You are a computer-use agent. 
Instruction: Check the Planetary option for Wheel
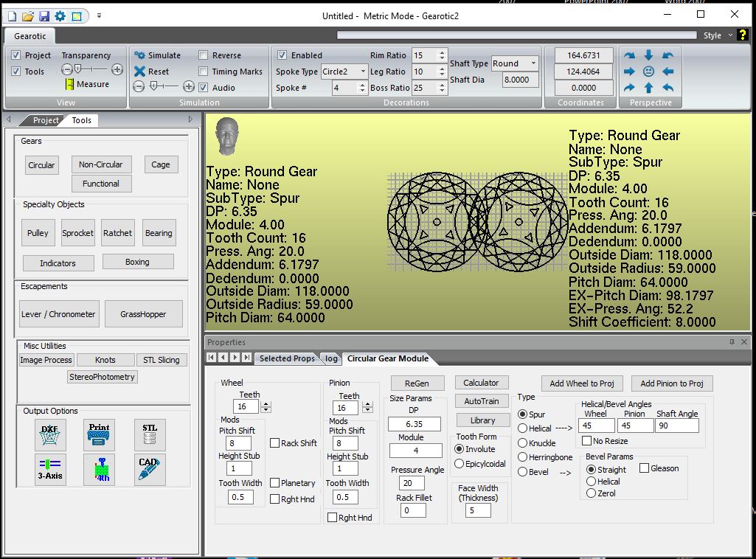pos(274,483)
